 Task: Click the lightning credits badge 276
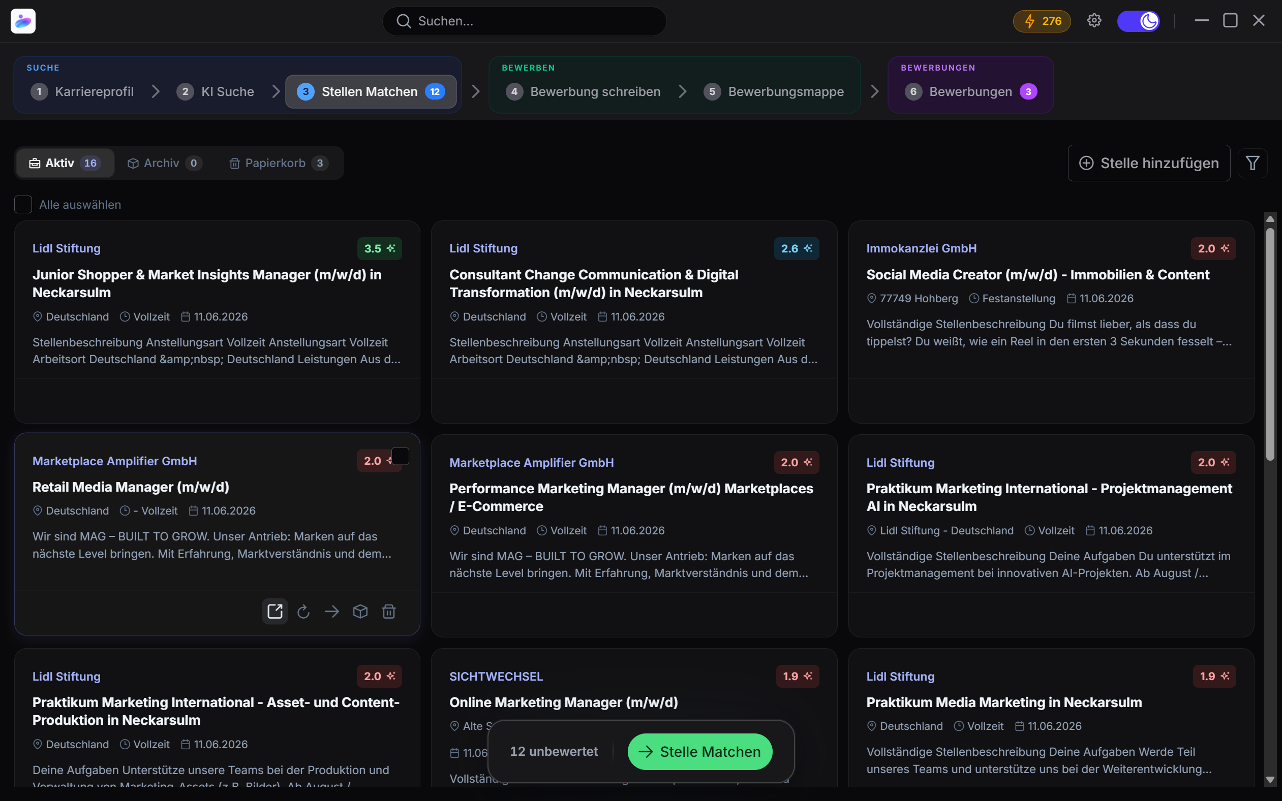pyautogui.click(x=1042, y=21)
